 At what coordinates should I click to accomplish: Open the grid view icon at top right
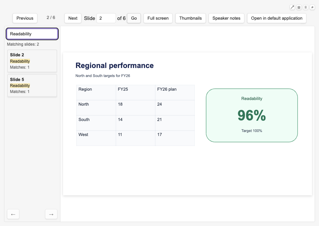[299, 7]
